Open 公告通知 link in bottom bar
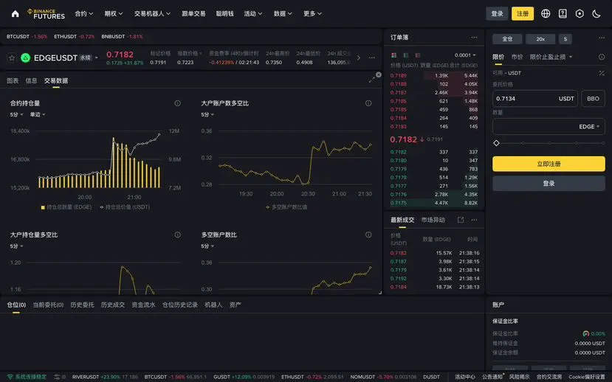Image resolution: width=612 pixels, height=382 pixels. pos(492,377)
